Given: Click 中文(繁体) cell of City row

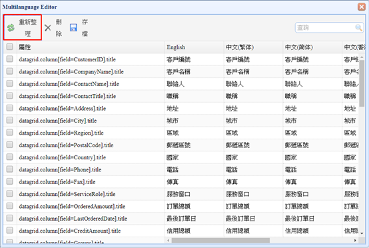Looking at the screenshot, I should coord(253,121).
